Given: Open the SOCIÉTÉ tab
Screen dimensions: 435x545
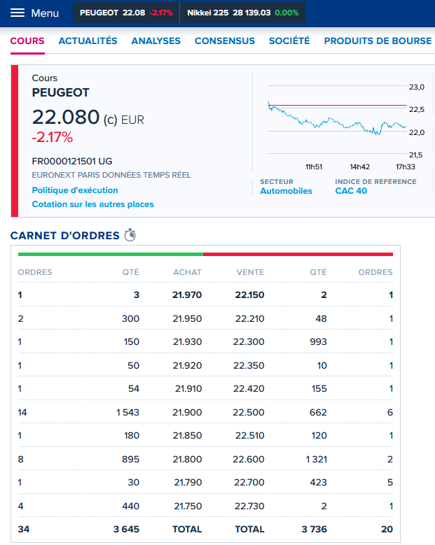Looking at the screenshot, I should 289,41.
